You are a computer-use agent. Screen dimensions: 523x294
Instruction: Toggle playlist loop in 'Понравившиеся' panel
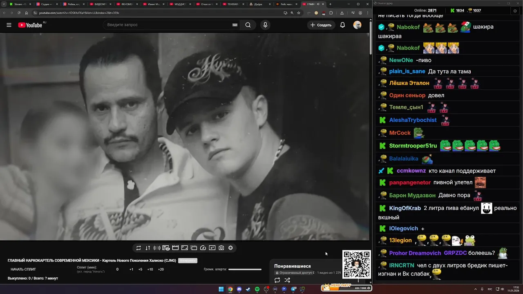(x=277, y=280)
